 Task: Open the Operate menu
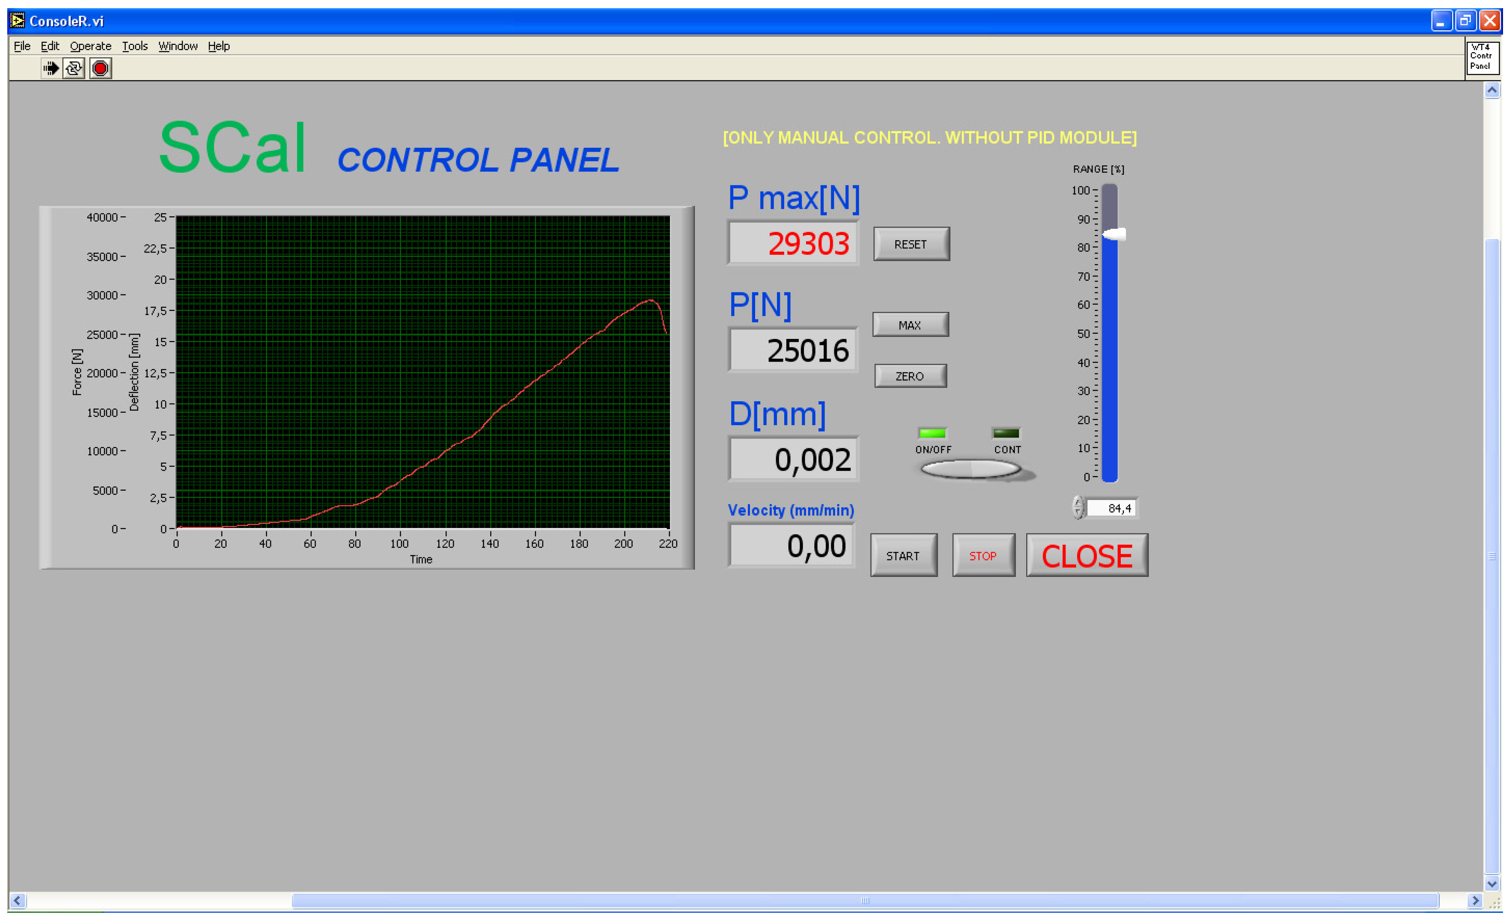[90, 46]
